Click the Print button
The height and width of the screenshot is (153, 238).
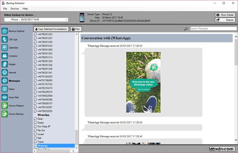tap(76, 29)
